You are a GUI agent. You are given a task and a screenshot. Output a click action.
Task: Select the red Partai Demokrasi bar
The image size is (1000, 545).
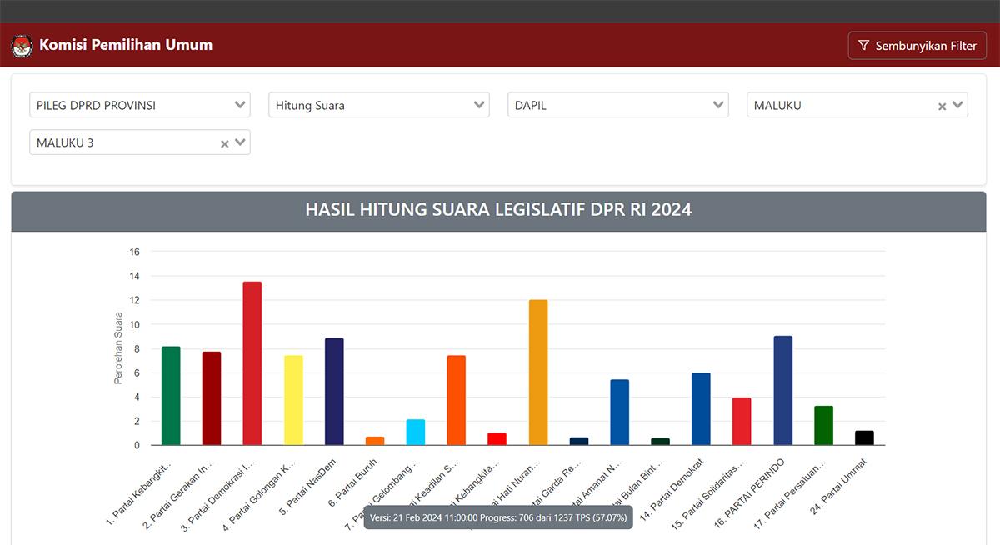pos(252,363)
